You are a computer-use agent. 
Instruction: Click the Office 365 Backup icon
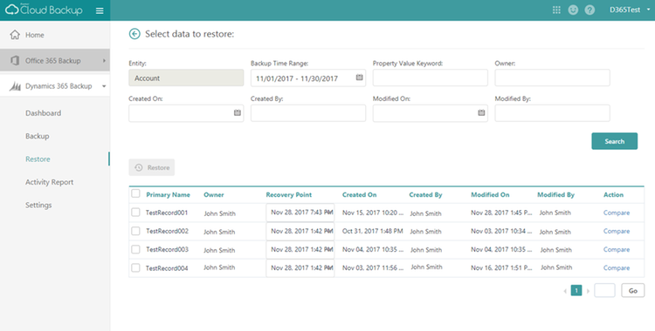pos(15,60)
